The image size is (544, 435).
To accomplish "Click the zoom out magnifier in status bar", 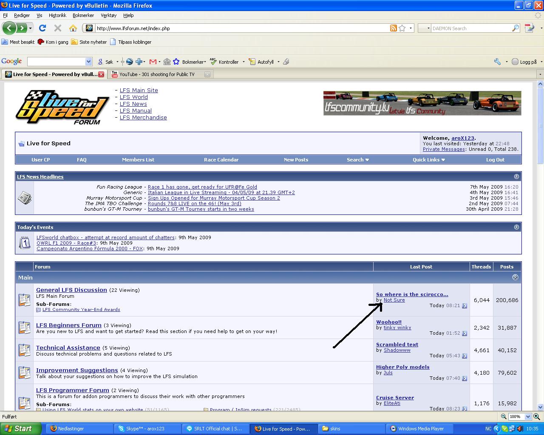I will point(503,417).
